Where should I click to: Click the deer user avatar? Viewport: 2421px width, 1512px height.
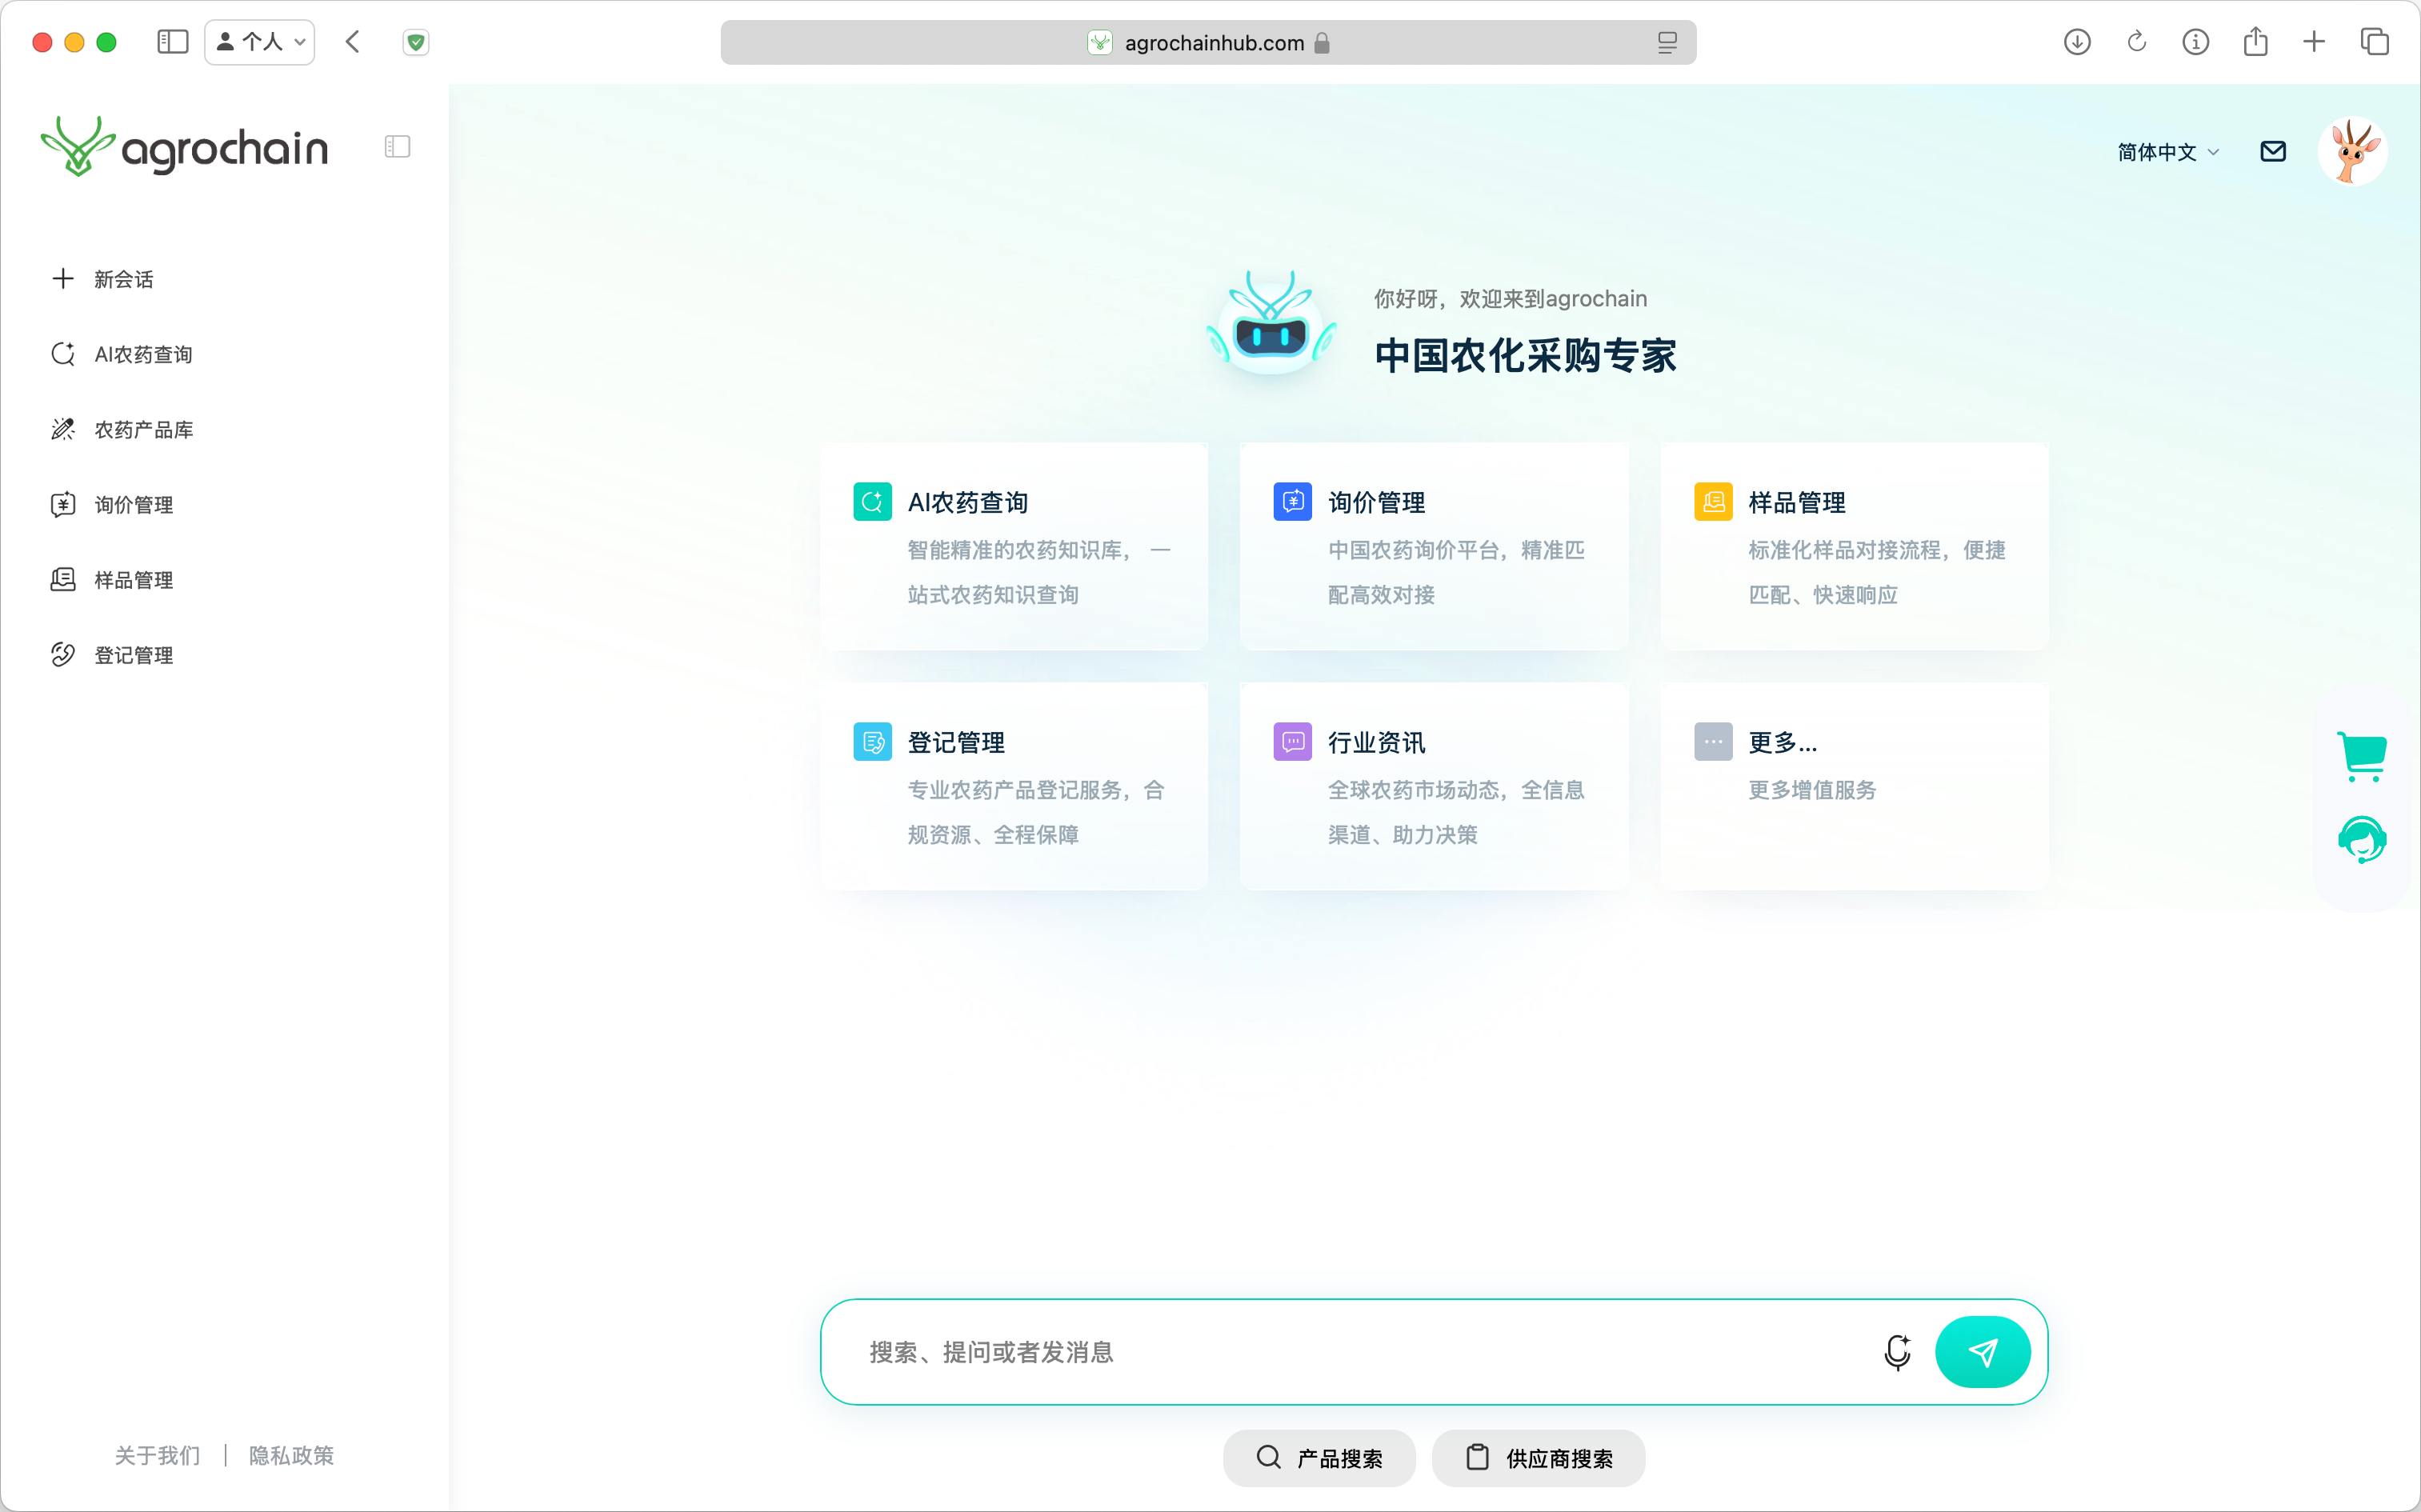coord(2352,151)
